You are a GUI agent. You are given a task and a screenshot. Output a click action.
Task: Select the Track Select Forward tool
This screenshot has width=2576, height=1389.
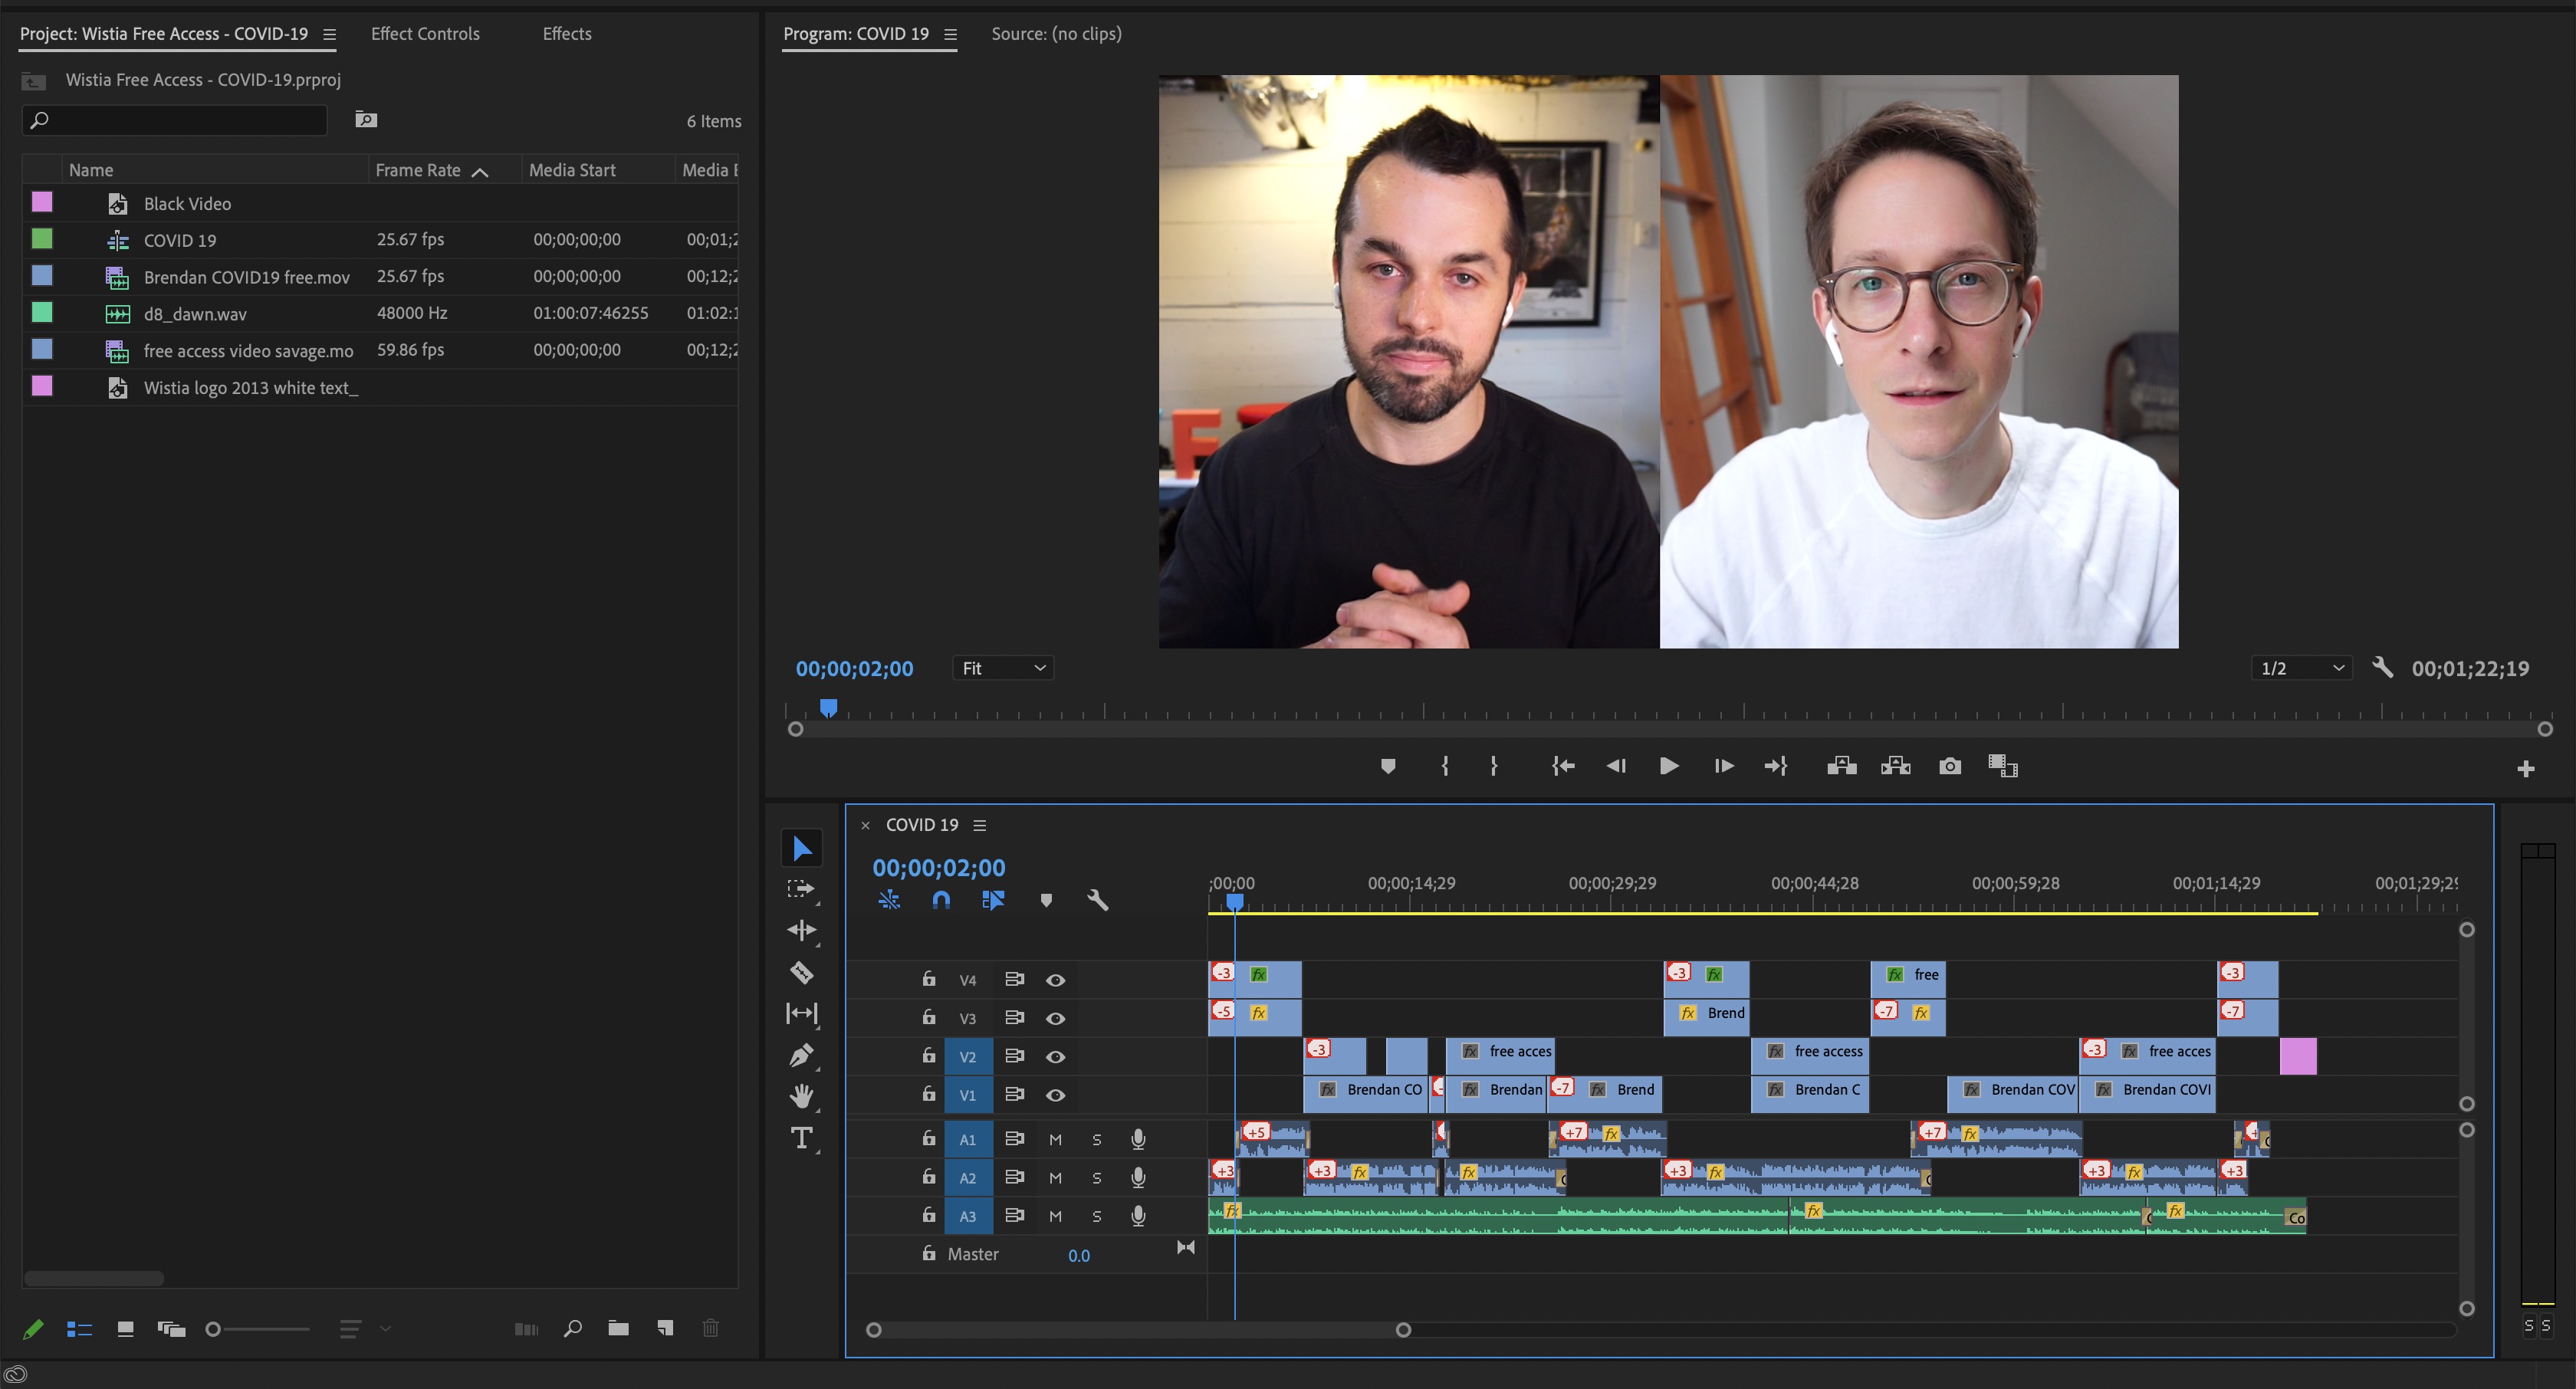pos(801,888)
